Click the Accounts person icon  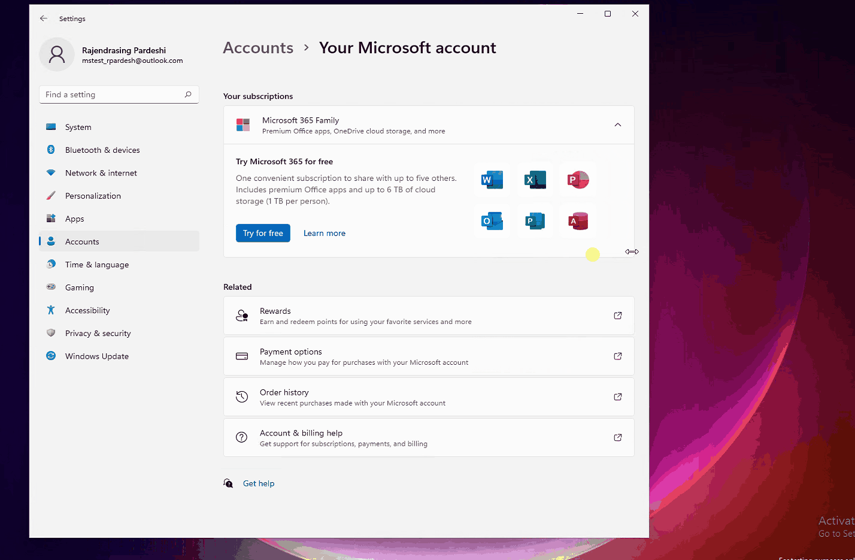pyautogui.click(x=51, y=241)
